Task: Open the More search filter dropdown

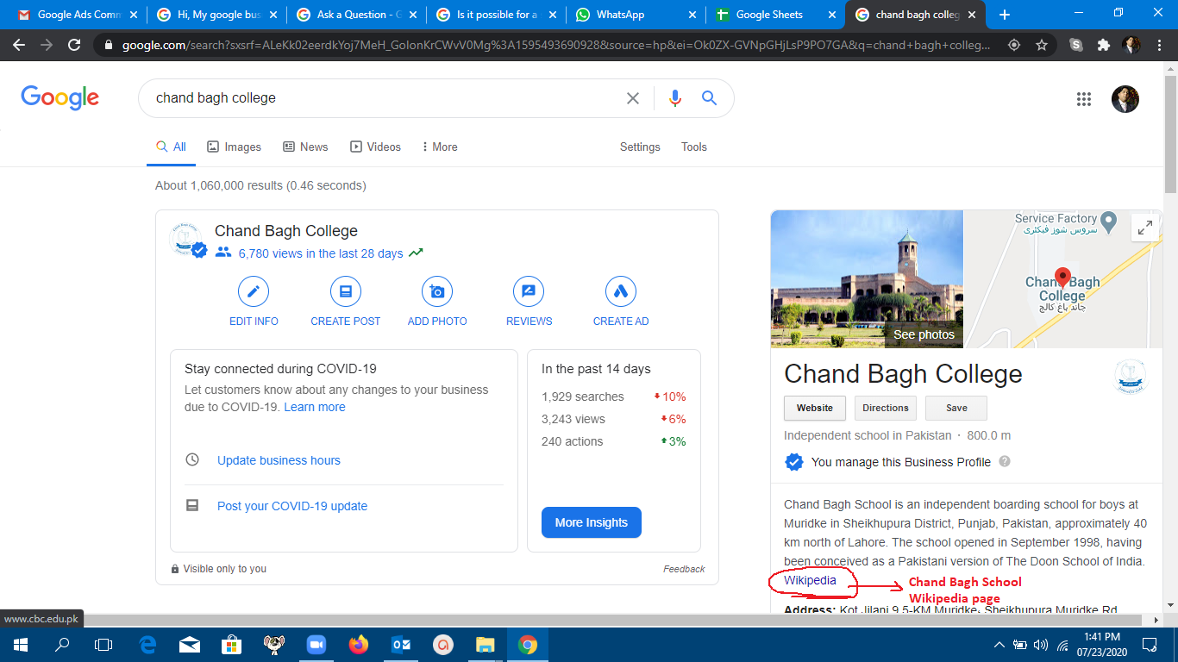Action: (x=440, y=147)
